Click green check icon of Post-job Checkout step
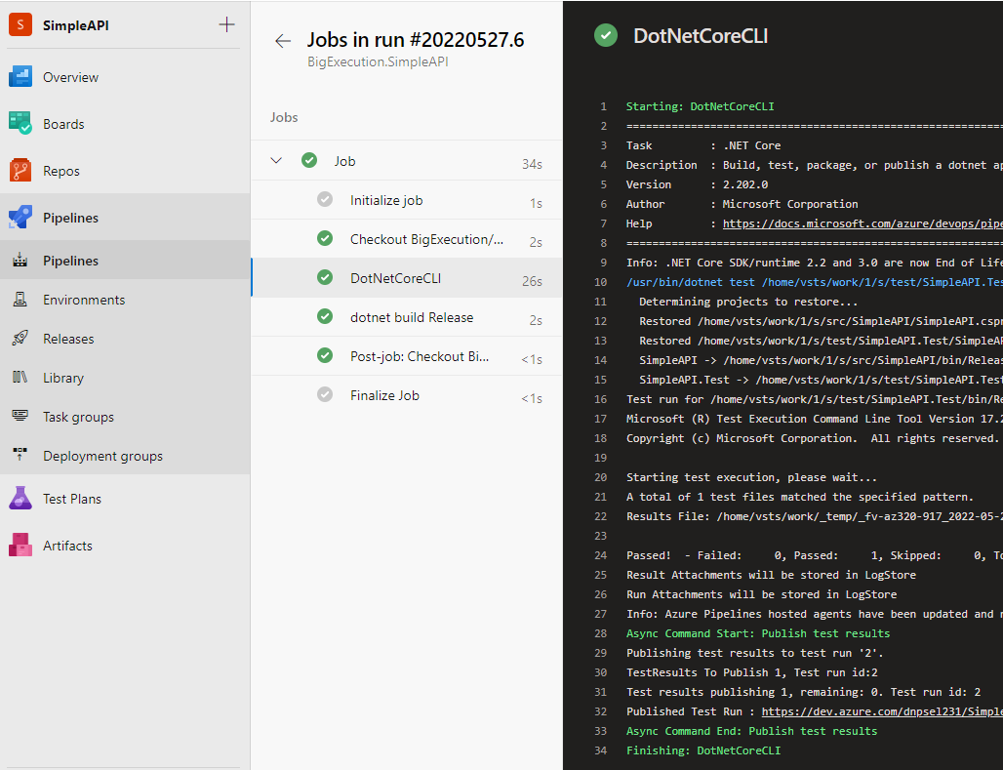 pyautogui.click(x=325, y=356)
